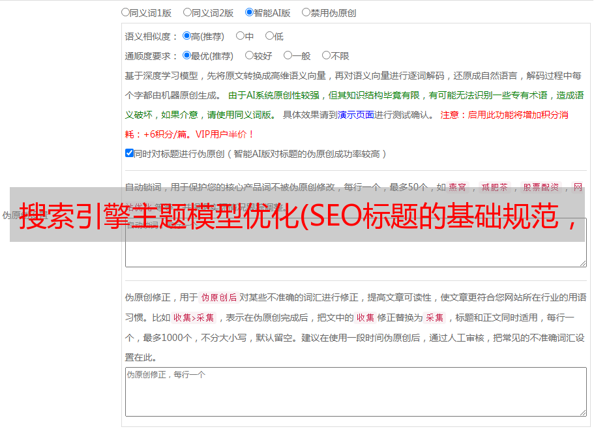Set 语义相似度 to 高(推荐)
The height and width of the screenshot is (429, 594).
186,36
